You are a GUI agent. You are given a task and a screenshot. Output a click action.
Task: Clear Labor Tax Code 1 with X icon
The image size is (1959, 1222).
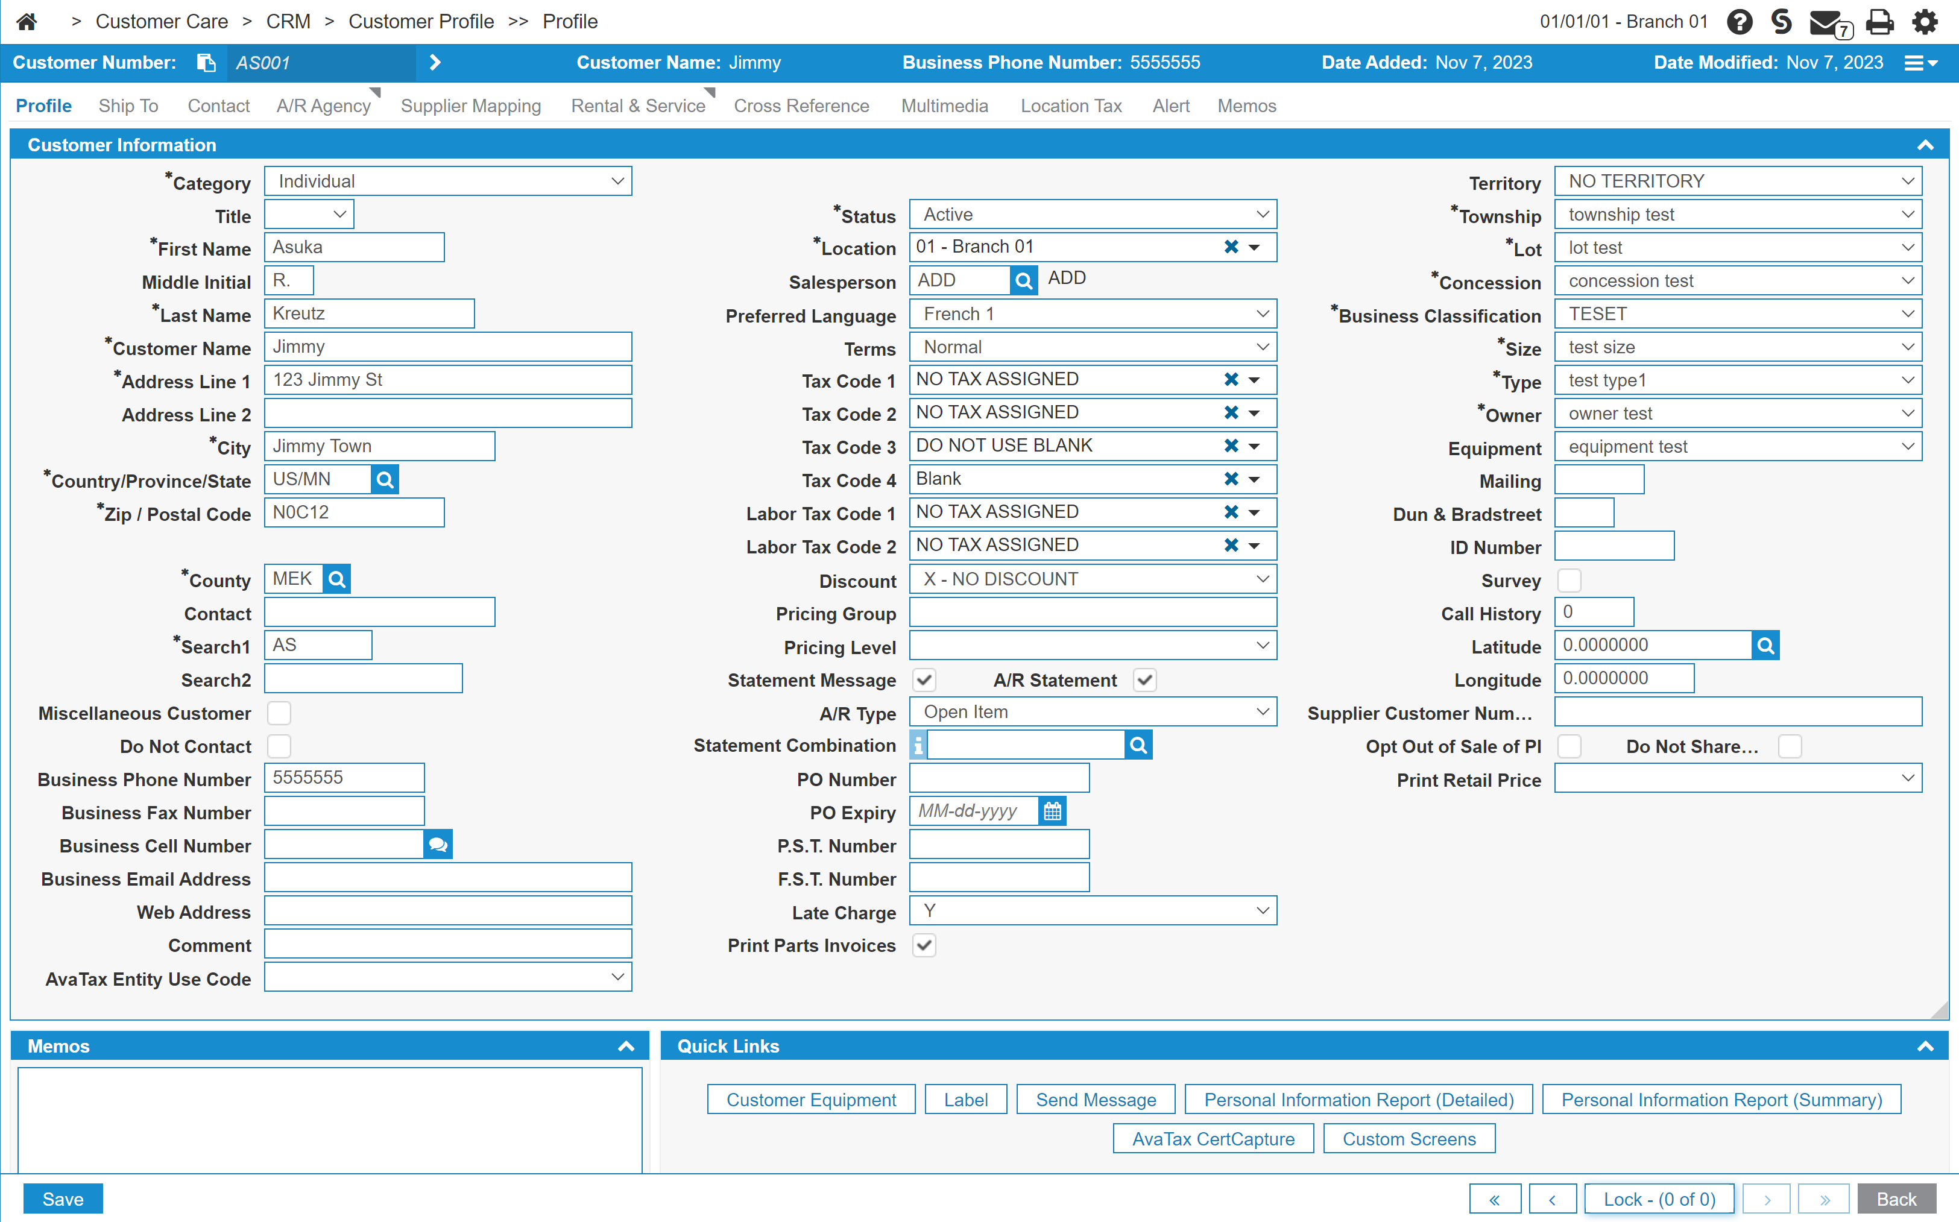1231,512
